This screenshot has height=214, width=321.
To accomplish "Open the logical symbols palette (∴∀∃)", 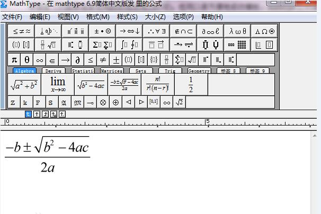I will (x=156, y=31).
